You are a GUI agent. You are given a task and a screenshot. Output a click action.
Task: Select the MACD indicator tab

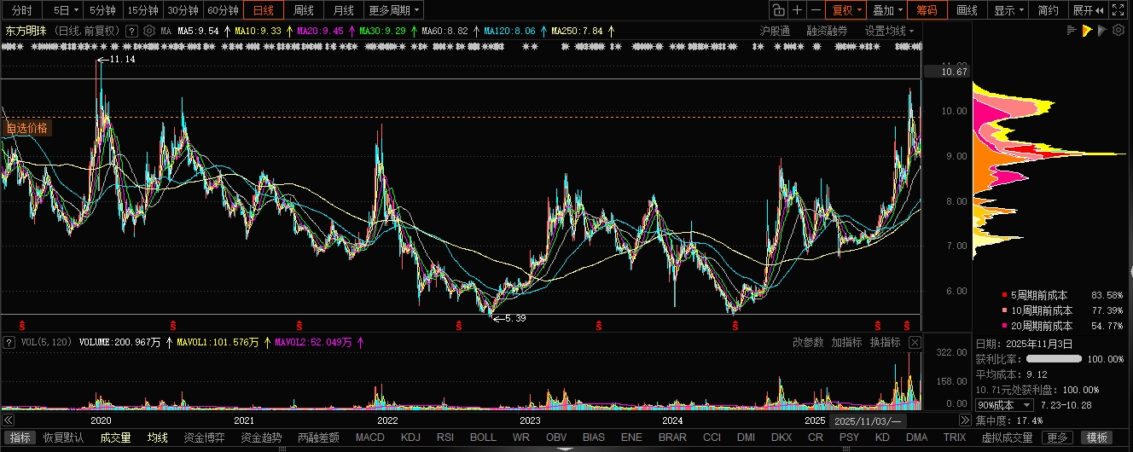[370, 438]
